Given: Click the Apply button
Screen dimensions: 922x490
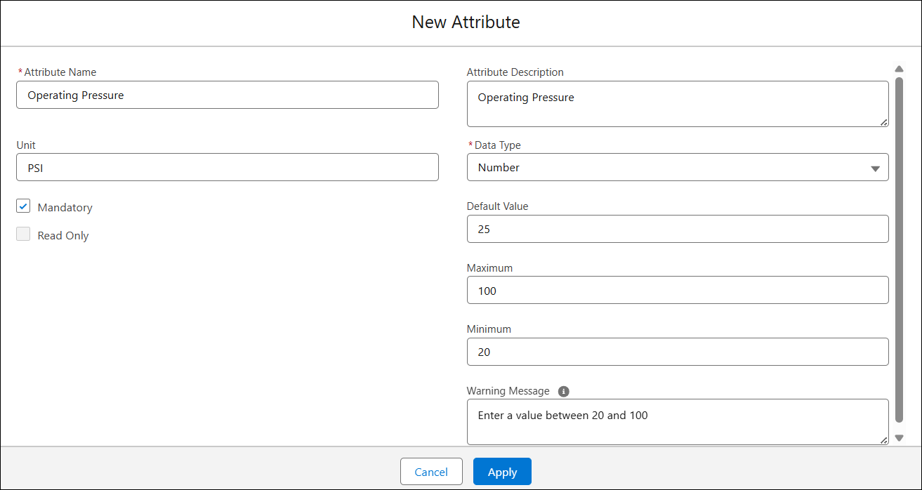Looking at the screenshot, I should (502, 472).
